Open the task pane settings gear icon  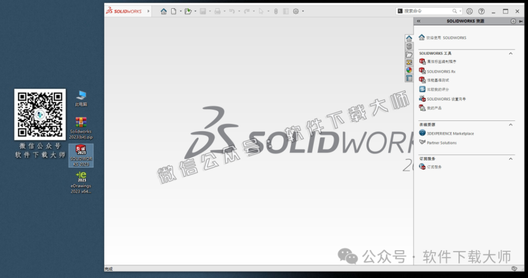513,21
